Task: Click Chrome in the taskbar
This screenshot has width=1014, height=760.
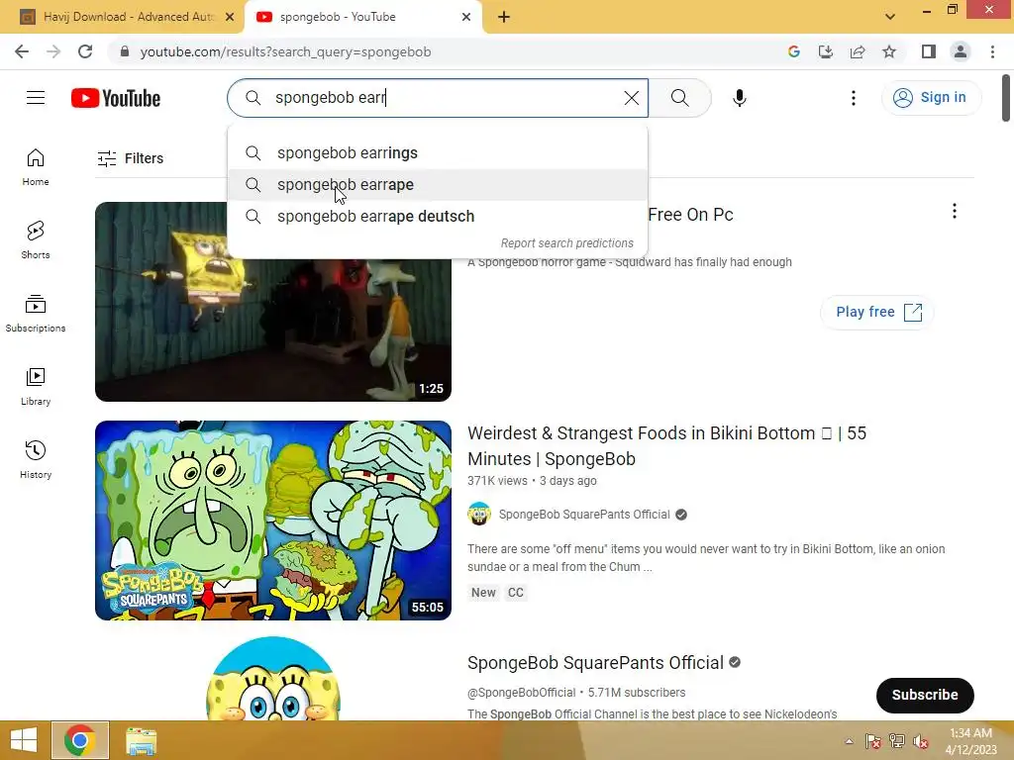Action: 79,740
